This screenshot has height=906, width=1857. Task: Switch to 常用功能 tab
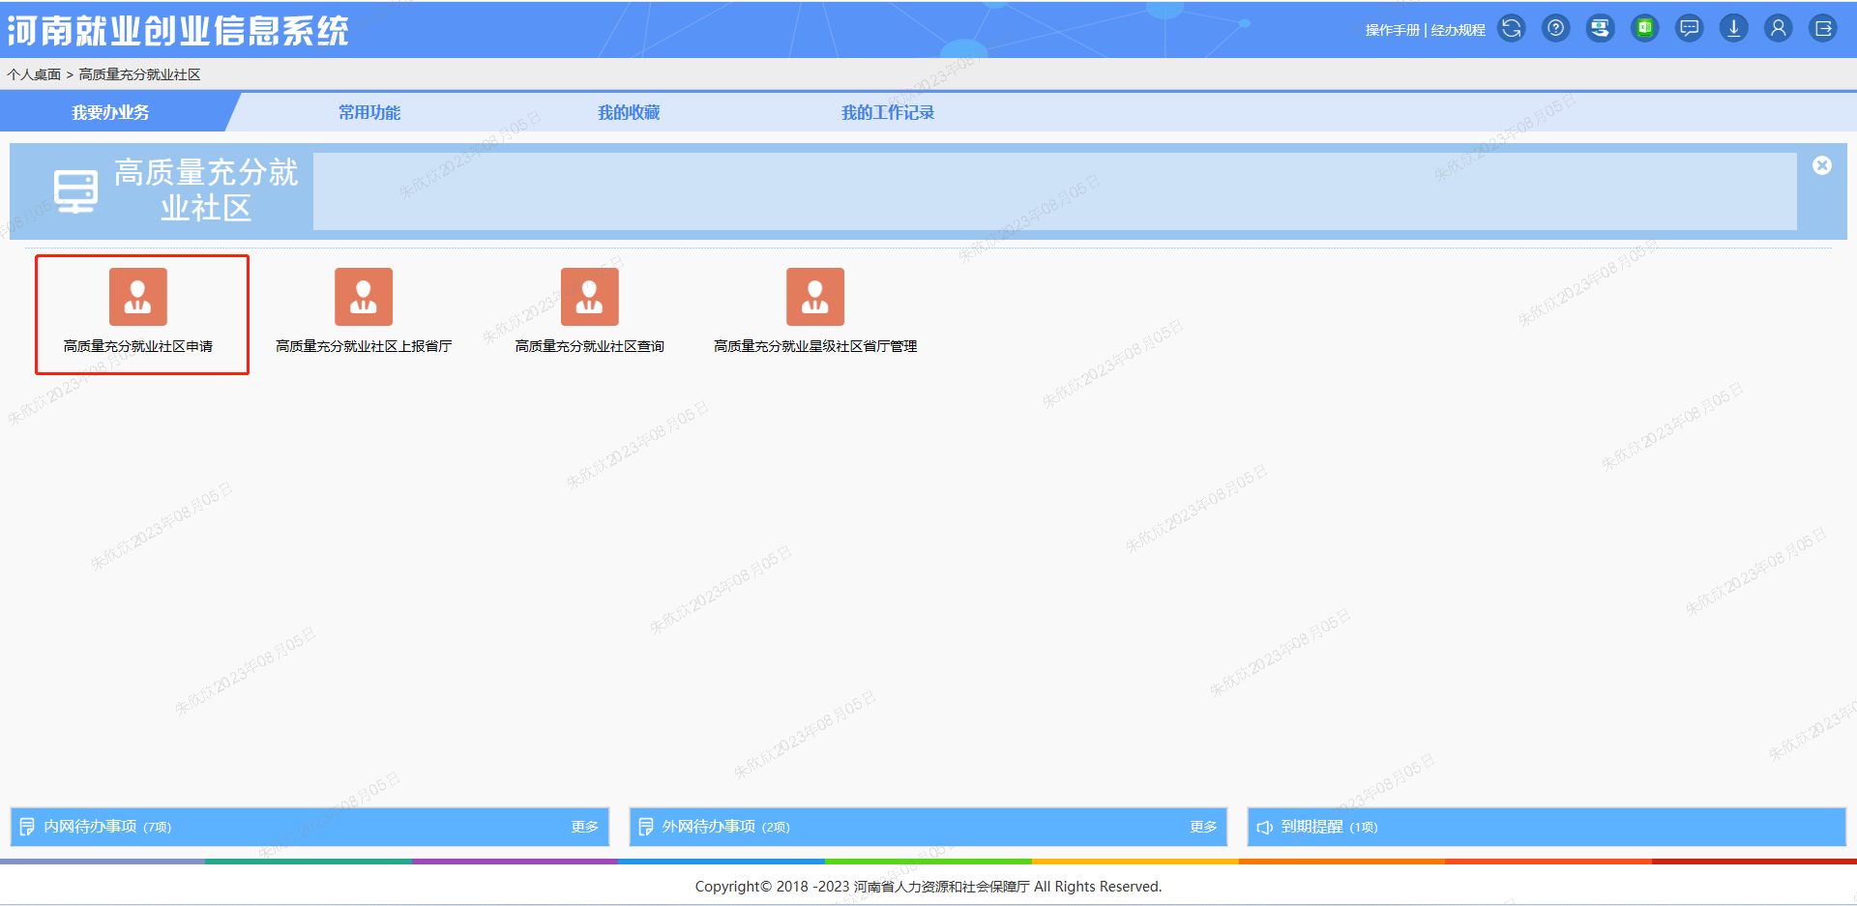[x=368, y=113]
